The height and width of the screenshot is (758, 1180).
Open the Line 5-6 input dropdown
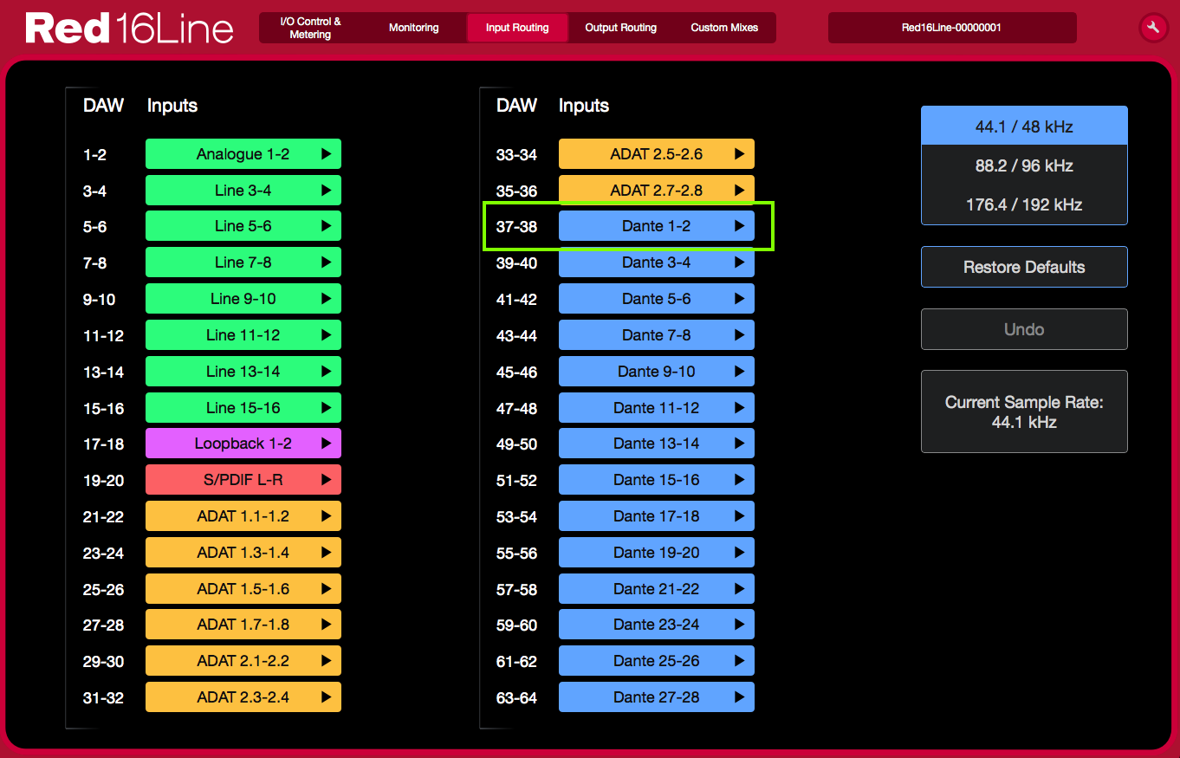click(243, 226)
